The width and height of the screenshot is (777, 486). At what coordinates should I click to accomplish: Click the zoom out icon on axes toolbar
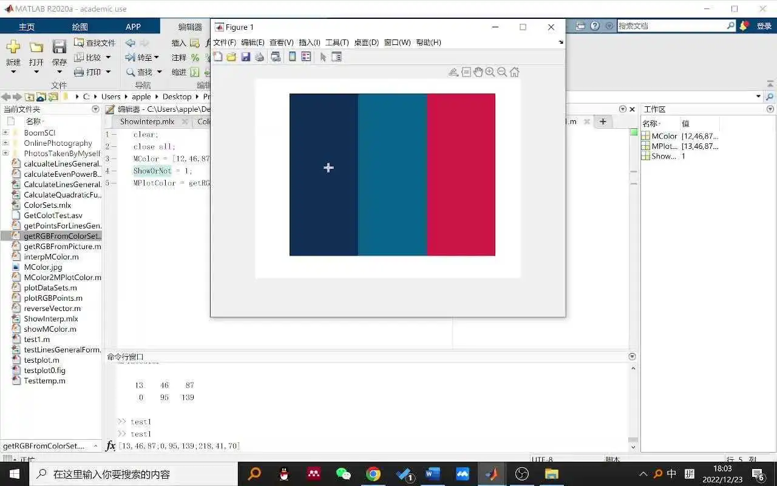point(502,72)
